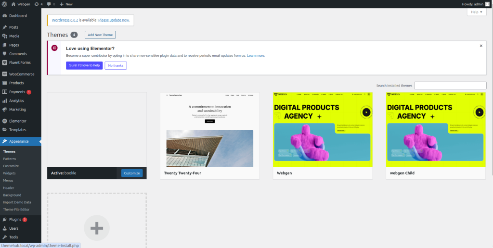Click the Payments dollar icon
This screenshot has height=248, width=493.
pyautogui.click(x=5, y=92)
